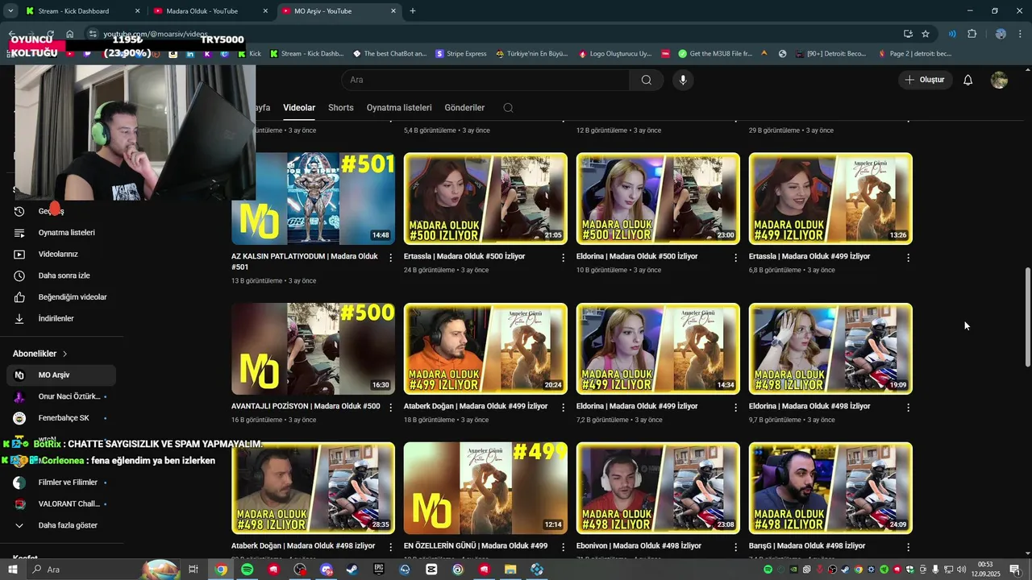Open options menu for AVANTAJLI POZİSYON video
Image resolution: width=1032 pixels, height=580 pixels.
(391, 408)
